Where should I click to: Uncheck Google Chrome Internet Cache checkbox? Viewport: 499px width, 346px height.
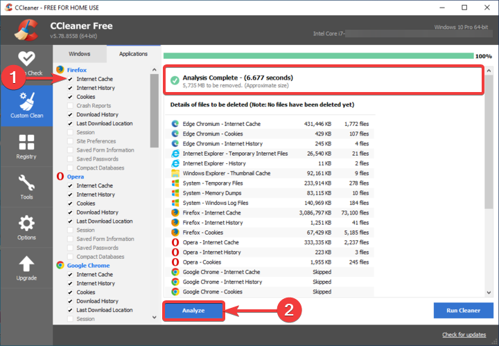point(70,275)
